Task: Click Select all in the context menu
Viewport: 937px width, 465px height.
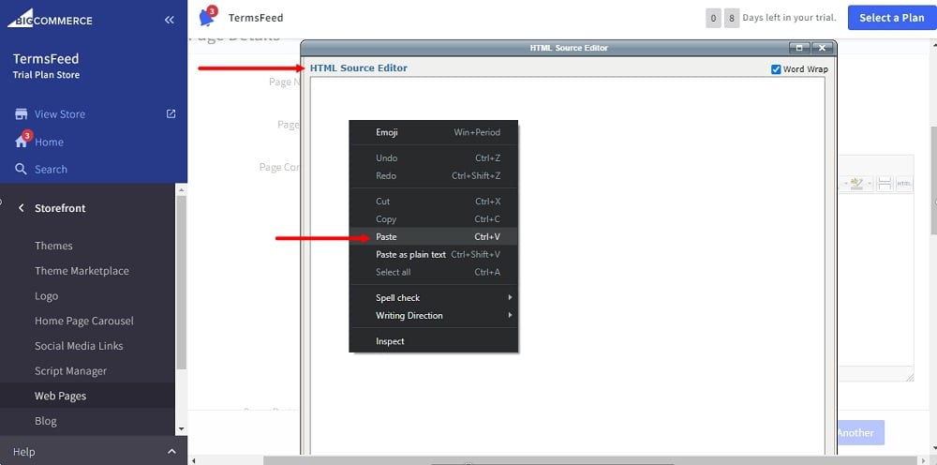Action: (433, 272)
